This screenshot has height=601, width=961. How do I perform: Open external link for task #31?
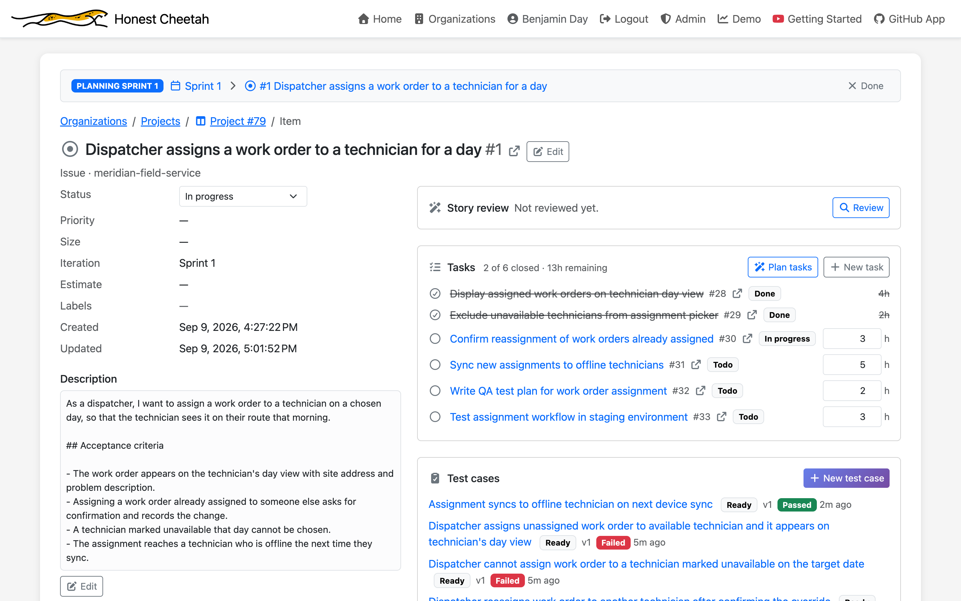pos(696,365)
